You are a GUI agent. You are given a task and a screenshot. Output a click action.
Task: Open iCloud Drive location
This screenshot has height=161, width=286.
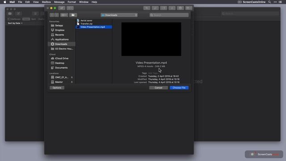[61, 58]
